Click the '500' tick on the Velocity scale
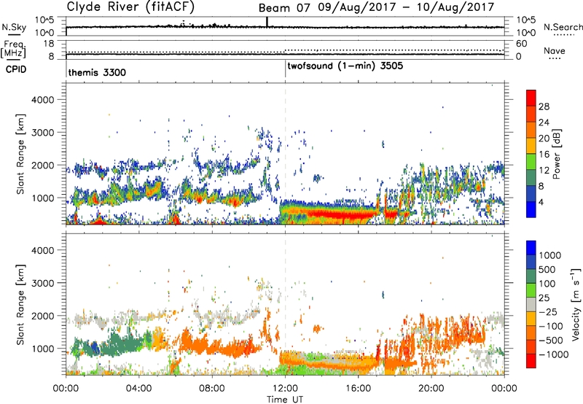The image size is (583, 404). 547,269
